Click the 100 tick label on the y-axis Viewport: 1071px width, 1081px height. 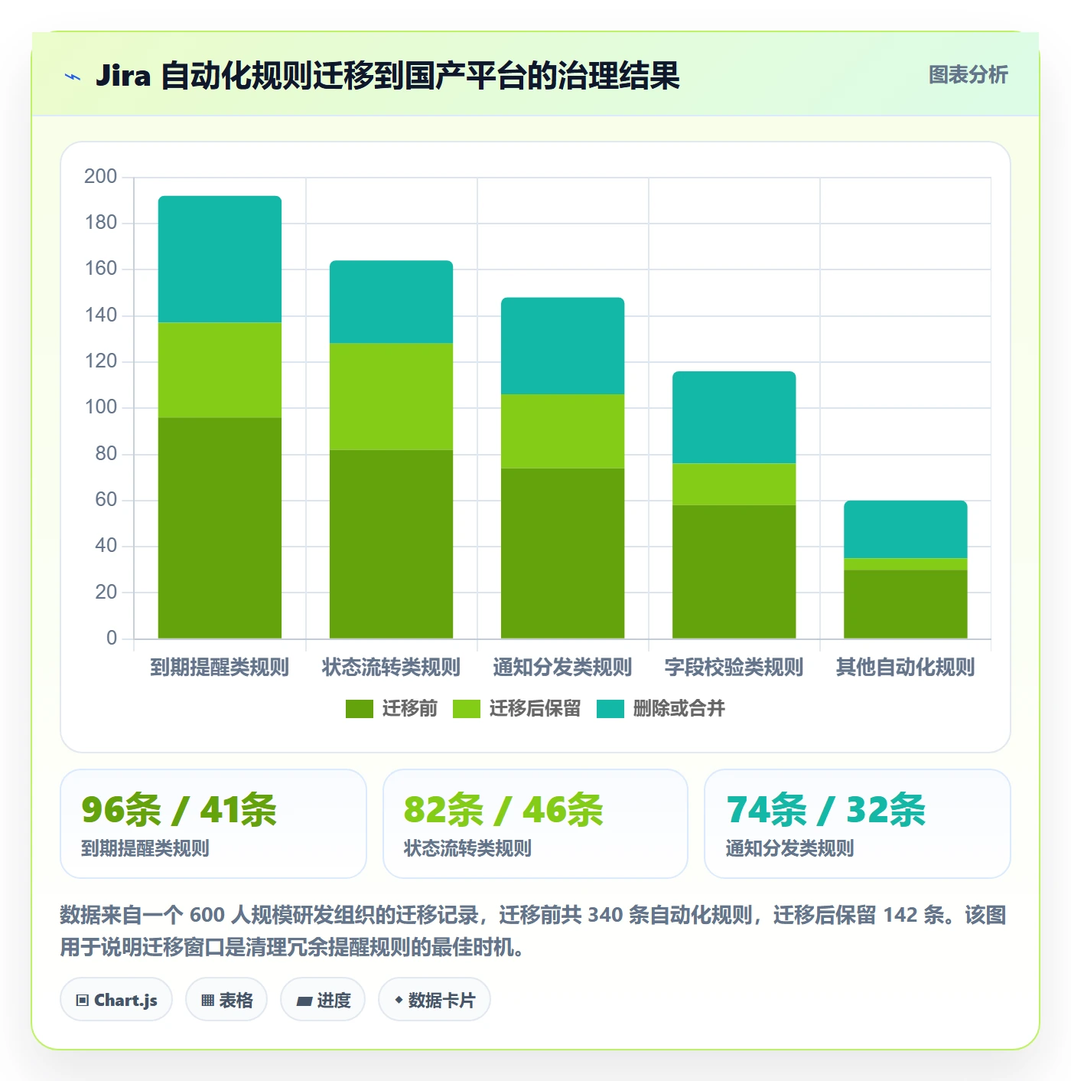[100, 407]
